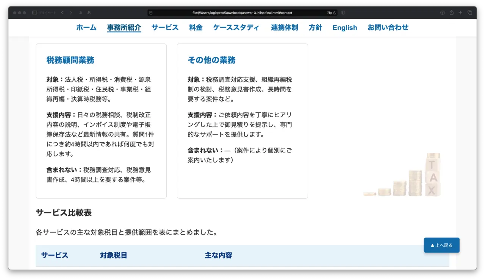Decrease text size with small あ button

(x=81, y=12)
